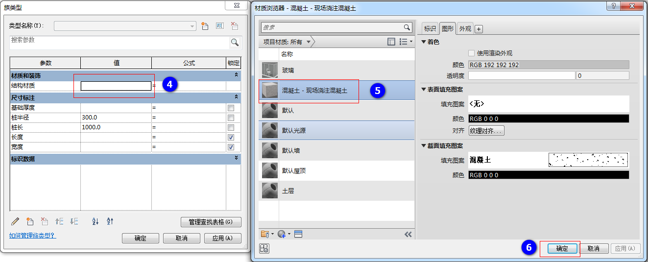Collapse material editor with double-chevron icon

pos(408,235)
